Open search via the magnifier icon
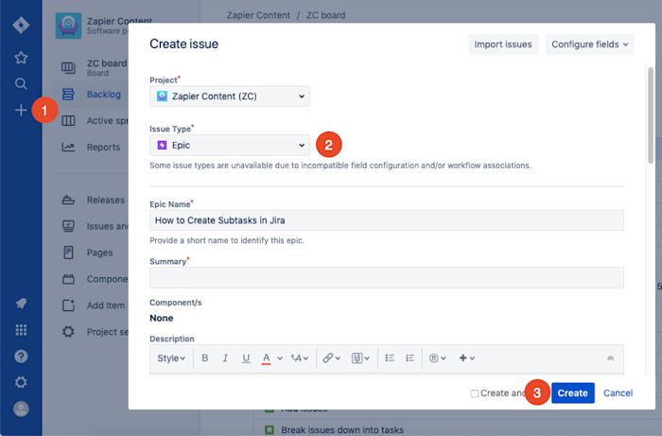662x436 pixels. [x=21, y=83]
